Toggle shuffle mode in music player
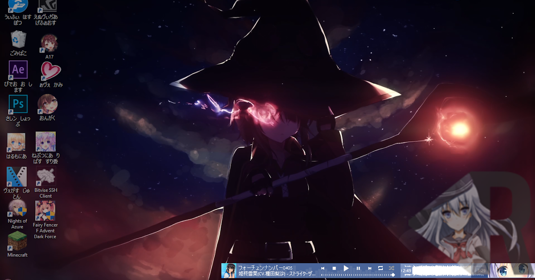 coord(391,268)
